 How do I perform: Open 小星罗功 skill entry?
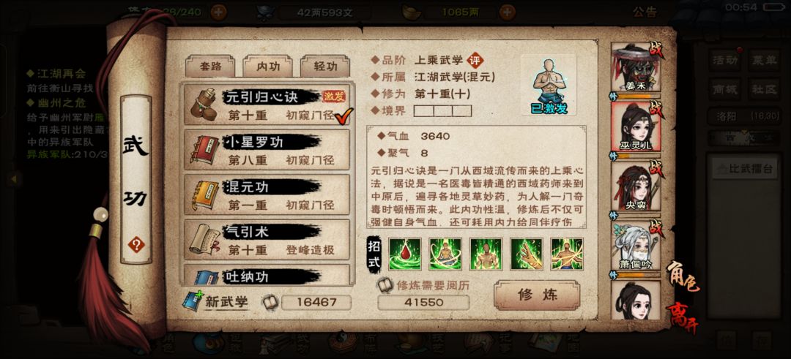267,150
